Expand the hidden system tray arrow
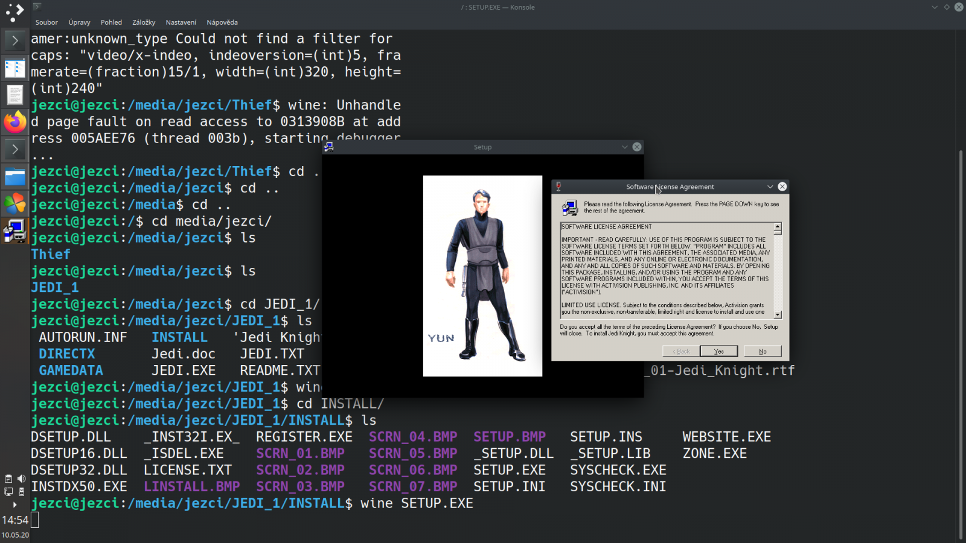 pos(14,504)
